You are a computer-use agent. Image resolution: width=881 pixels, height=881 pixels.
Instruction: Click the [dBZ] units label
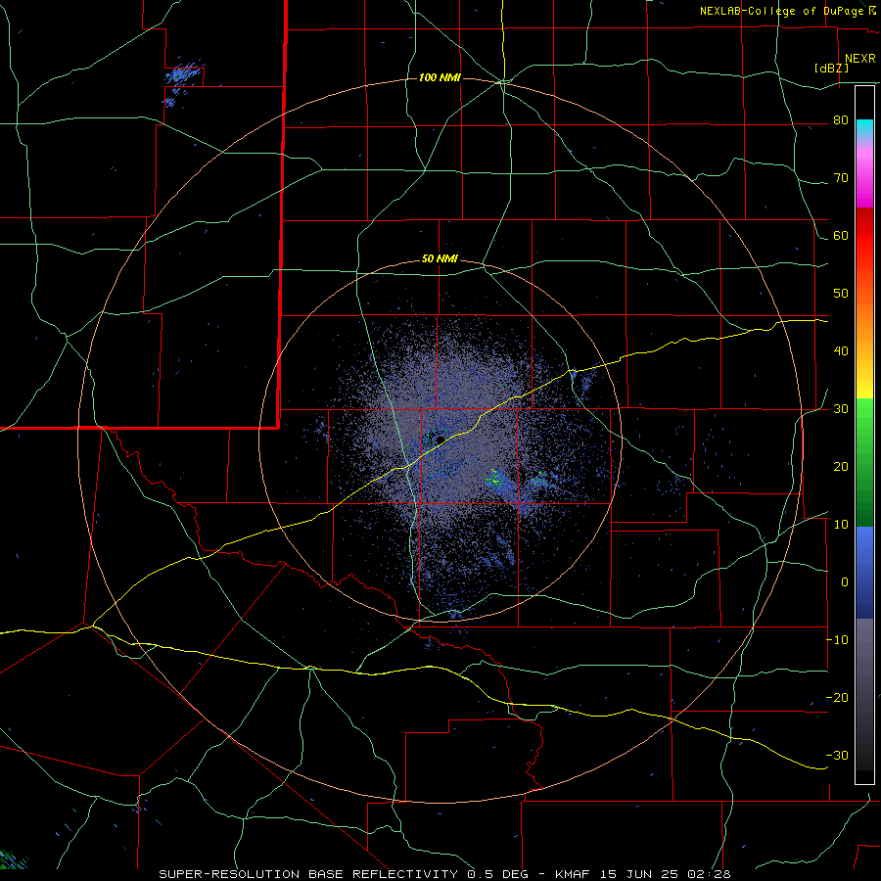(832, 68)
